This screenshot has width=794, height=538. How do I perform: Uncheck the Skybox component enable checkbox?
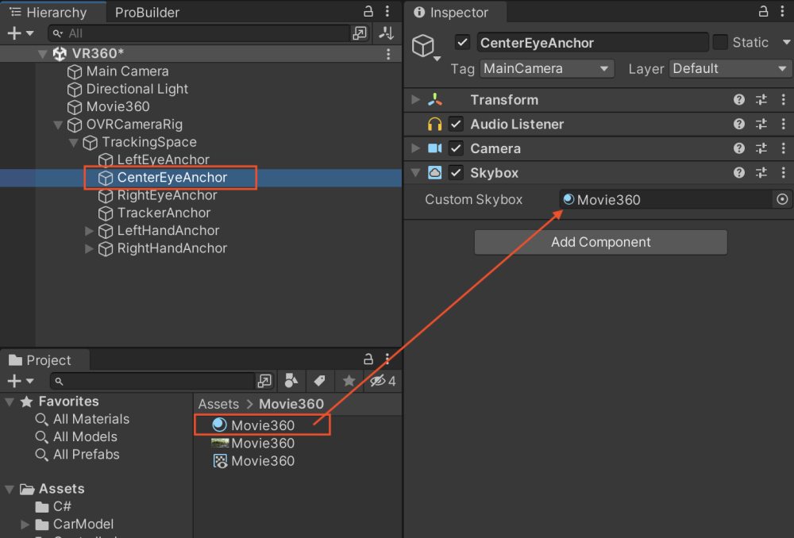[456, 173]
